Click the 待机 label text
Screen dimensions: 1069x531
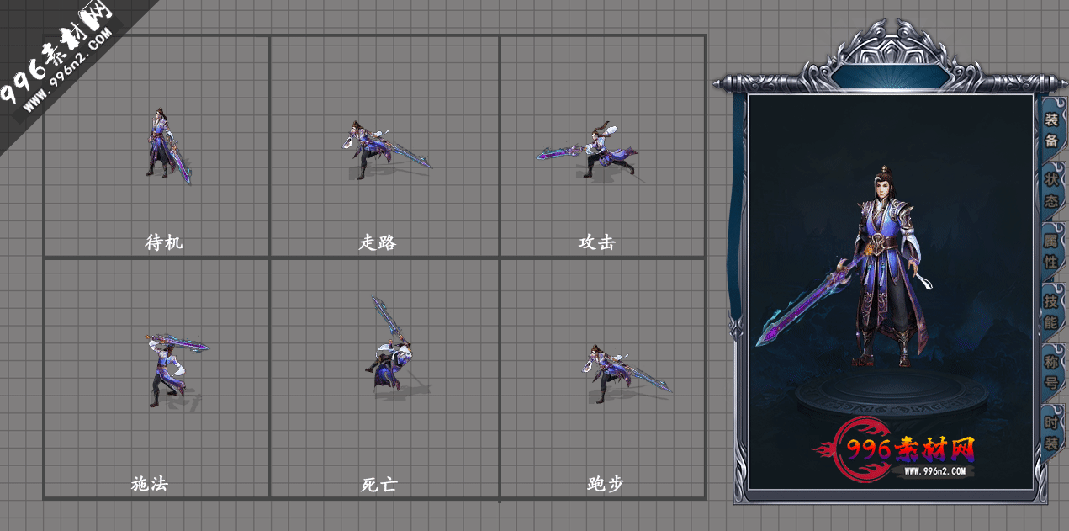[164, 242]
